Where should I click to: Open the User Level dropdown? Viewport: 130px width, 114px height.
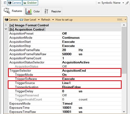tap(29, 20)
